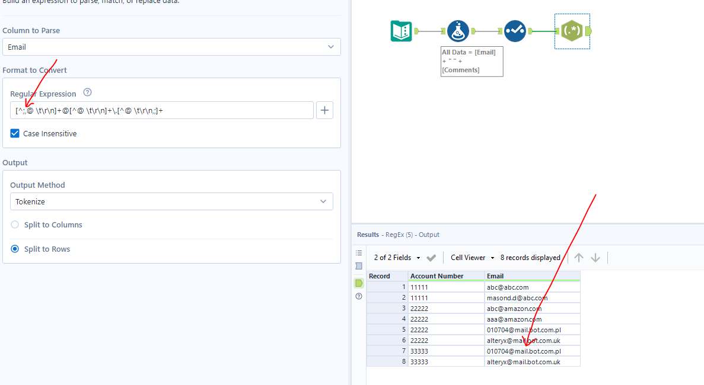This screenshot has height=385, width=704.
Task: Click the up navigation arrow in Results toolbar
Action: [578, 257]
